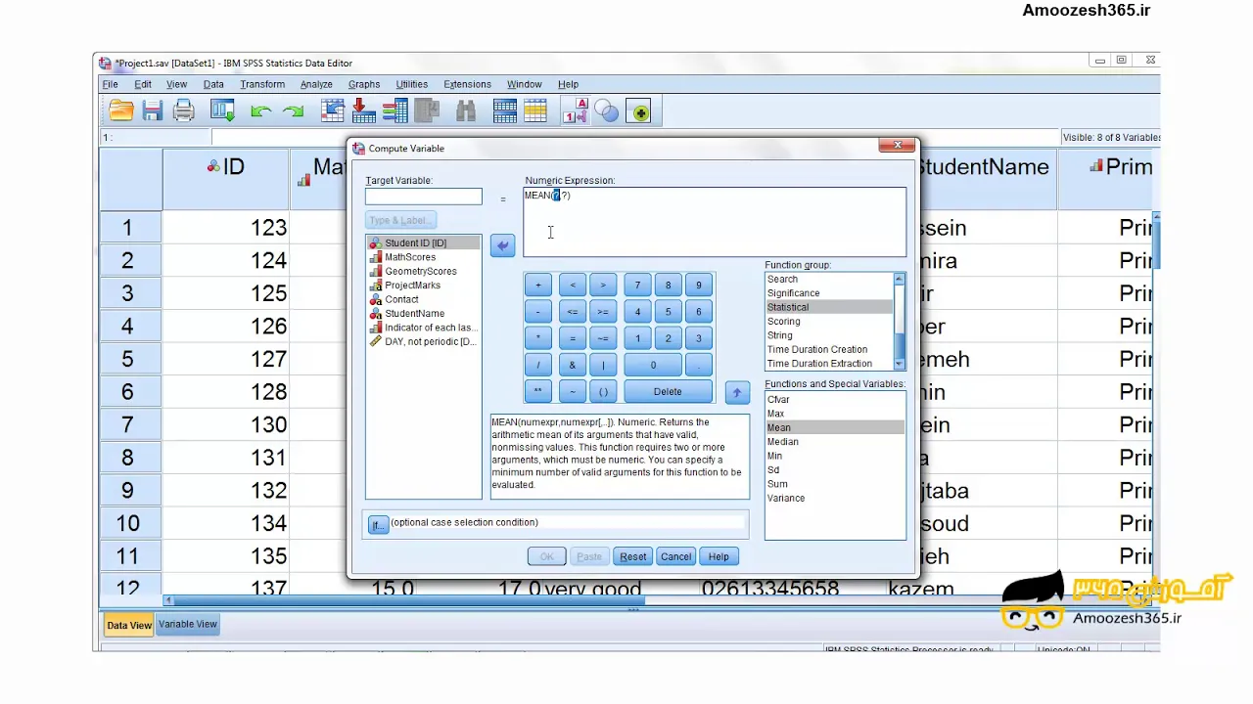Open the Graphs menu
Screen dimensions: 1253x704
coord(364,84)
